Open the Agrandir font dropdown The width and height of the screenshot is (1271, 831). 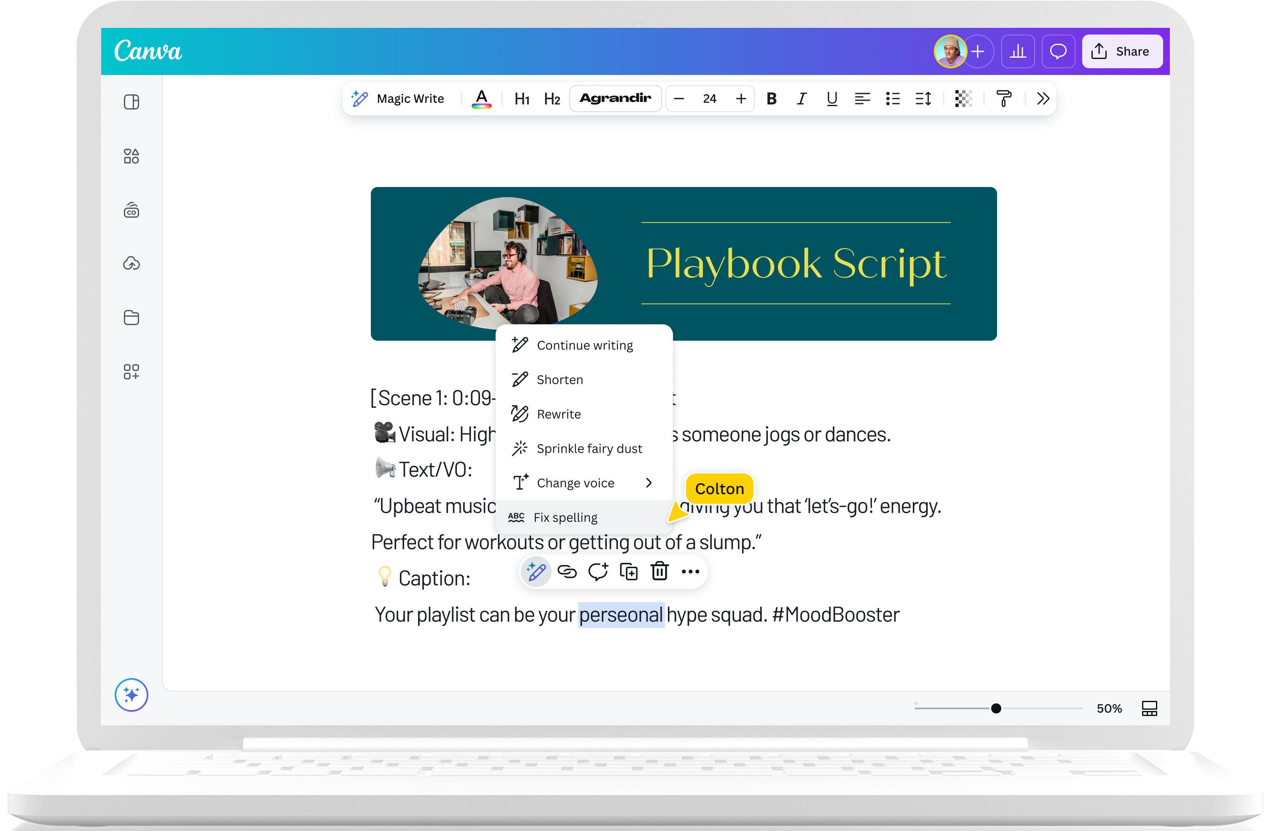click(615, 99)
